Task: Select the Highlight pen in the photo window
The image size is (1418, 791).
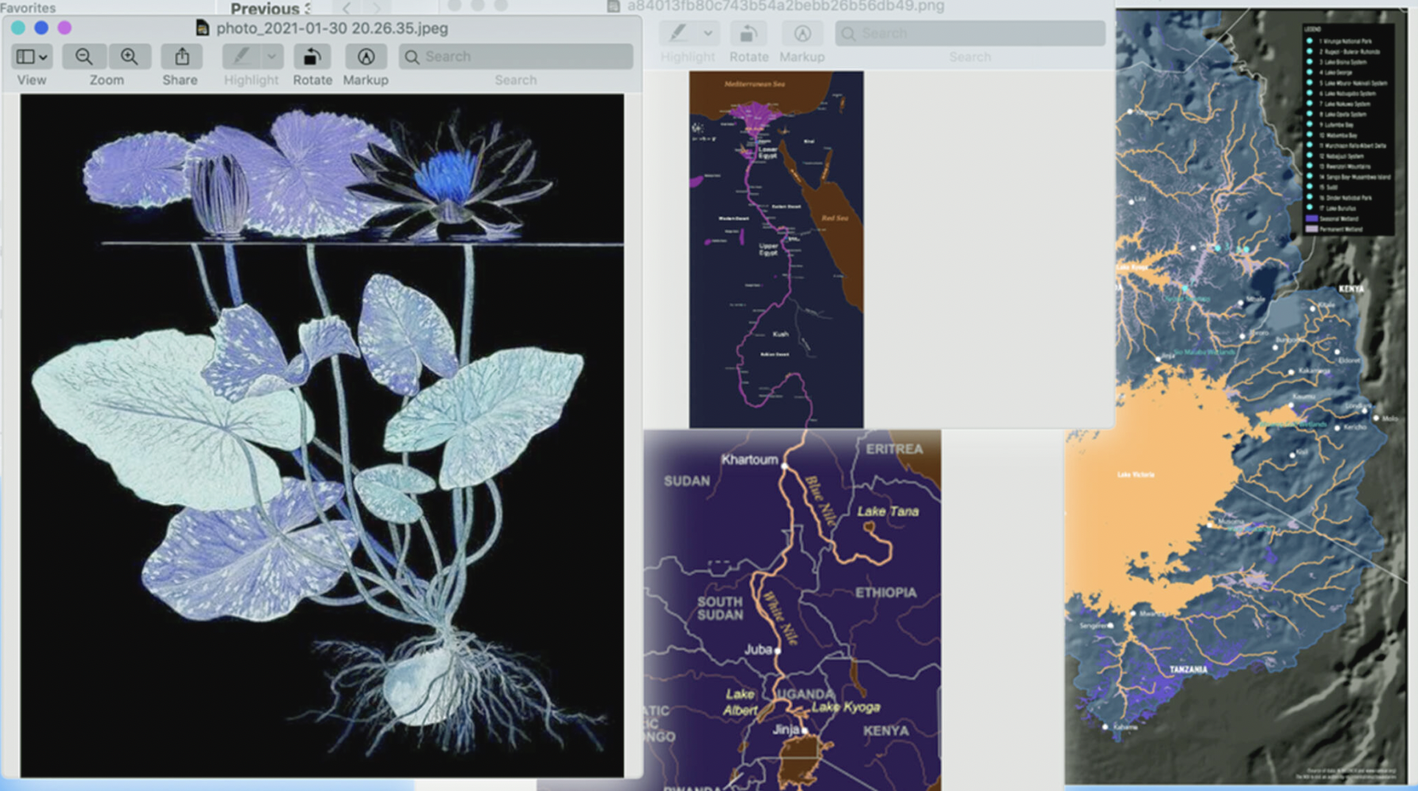Action: click(x=241, y=57)
